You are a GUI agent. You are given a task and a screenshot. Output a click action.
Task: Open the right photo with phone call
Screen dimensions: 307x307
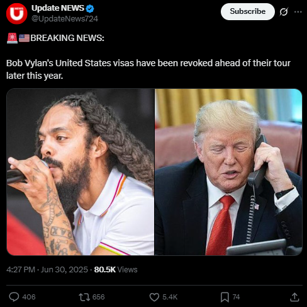tap(228, 172)
